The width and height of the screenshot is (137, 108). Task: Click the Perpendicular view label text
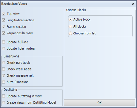tap(20, 33)
